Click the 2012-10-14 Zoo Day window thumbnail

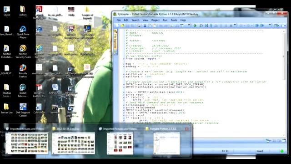(74, 143)
